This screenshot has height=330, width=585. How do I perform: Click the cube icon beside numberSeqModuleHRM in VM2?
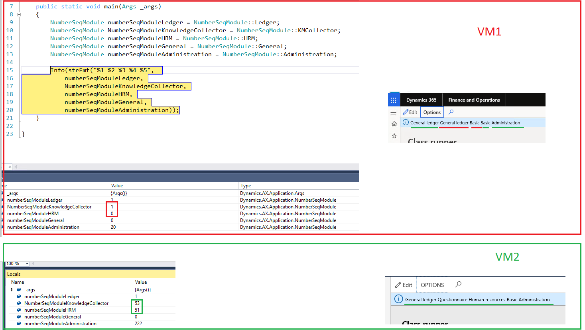click(19, 310)
